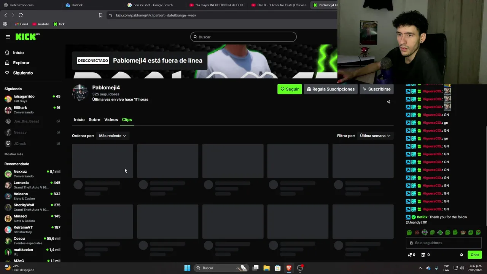Open Lornexia in Recomendado list
This screenshot has width=487, height=274.
pos(32,185)
